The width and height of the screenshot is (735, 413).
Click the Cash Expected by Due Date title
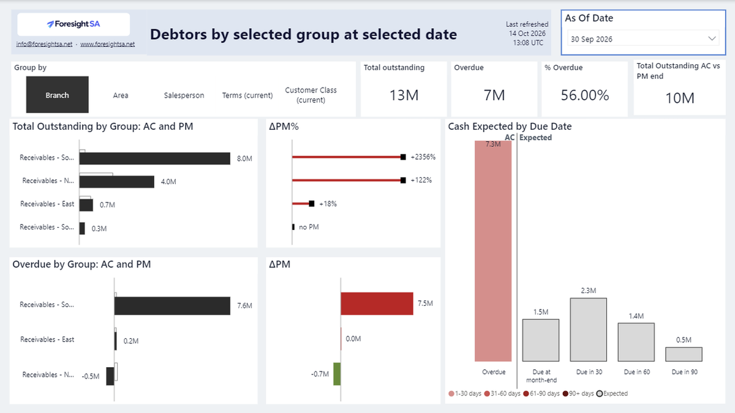pyautogui.click(x=510, y=127)
